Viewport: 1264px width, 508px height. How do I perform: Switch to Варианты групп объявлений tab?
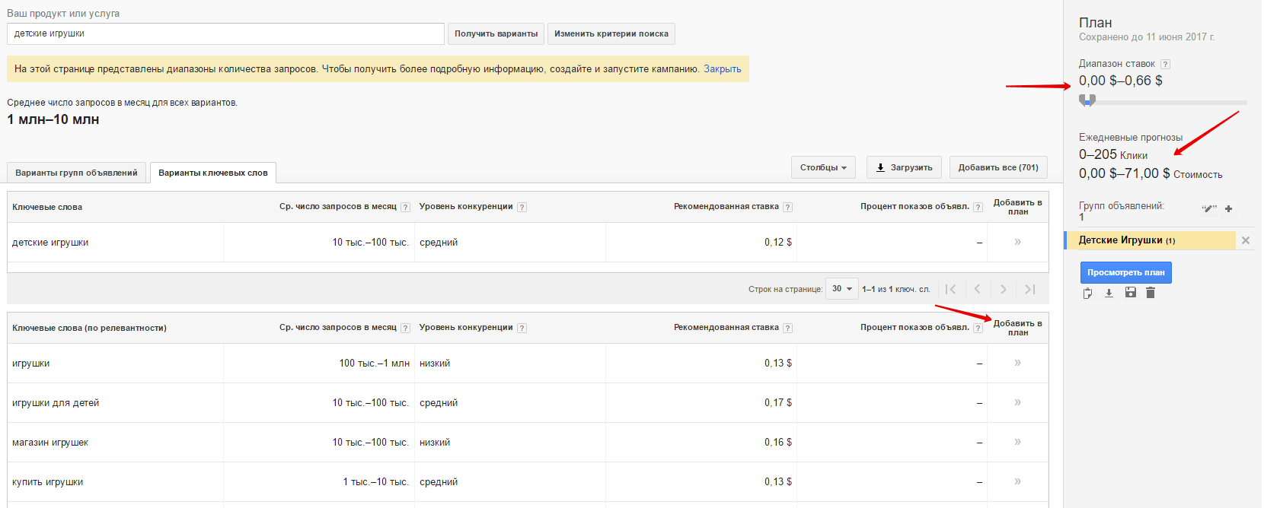coord(76,173)
